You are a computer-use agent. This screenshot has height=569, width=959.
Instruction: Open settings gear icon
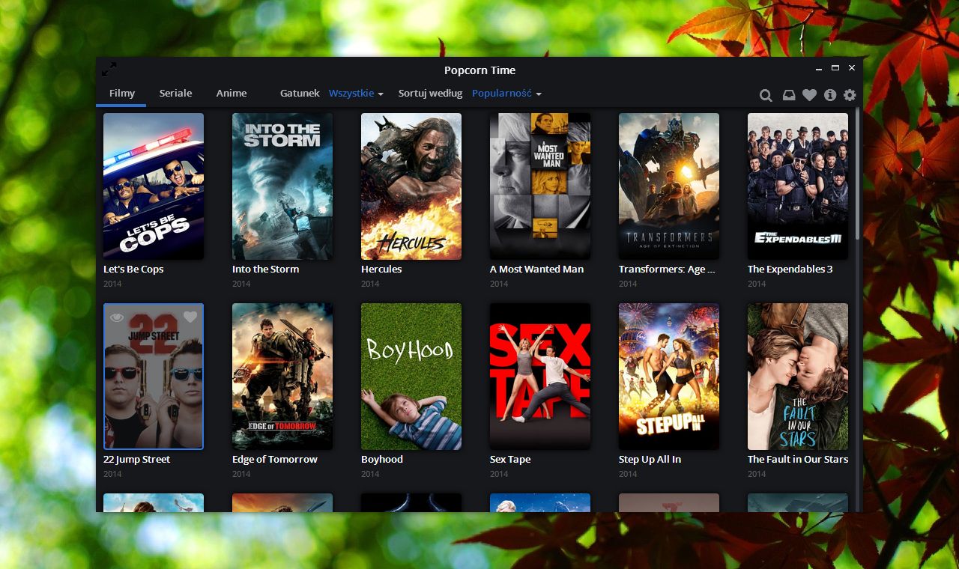[x=850, y=95]
